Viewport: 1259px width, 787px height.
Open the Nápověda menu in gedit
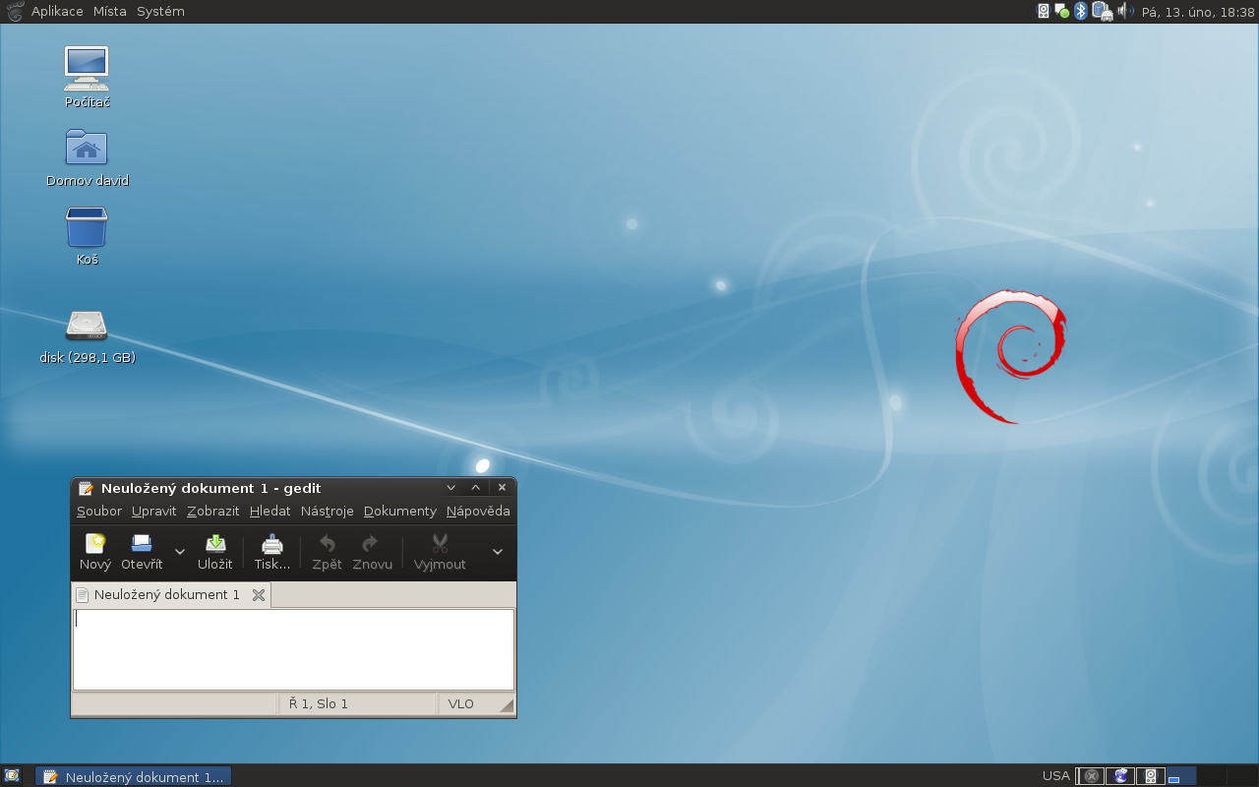[478, 511]
